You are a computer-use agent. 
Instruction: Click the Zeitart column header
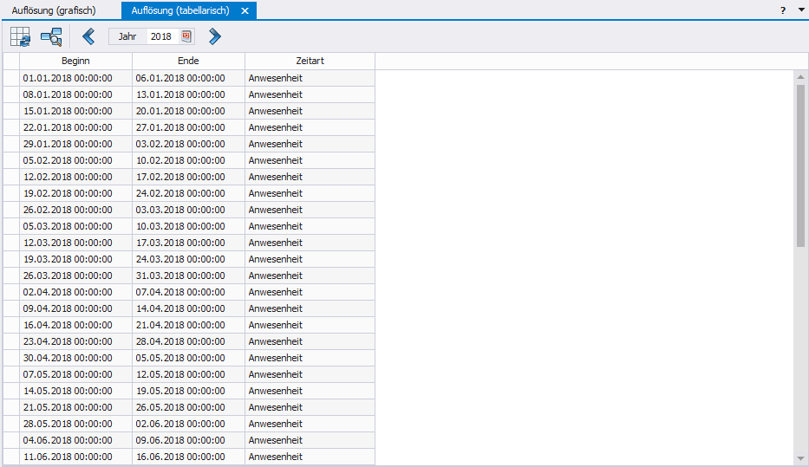310,62
